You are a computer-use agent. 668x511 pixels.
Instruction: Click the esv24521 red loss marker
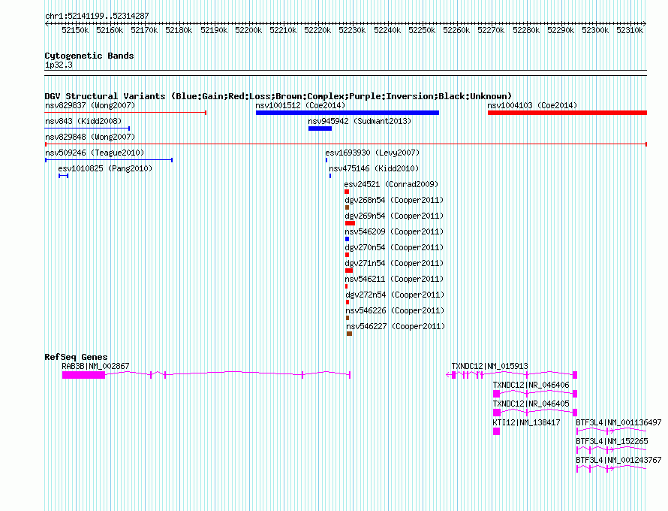(x=347, y=192)
